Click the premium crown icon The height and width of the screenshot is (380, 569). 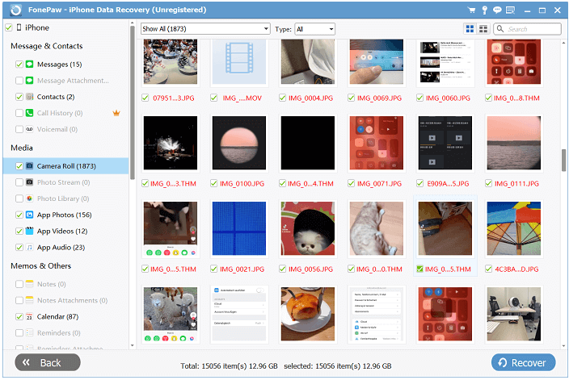tap(116, 113)
